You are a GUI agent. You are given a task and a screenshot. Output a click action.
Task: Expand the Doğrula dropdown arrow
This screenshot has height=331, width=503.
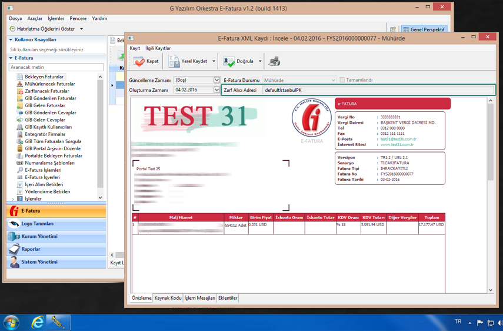tap(260, 61)
